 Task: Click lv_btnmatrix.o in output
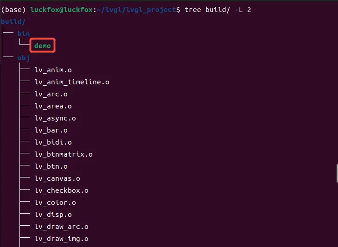click(64, 154)
